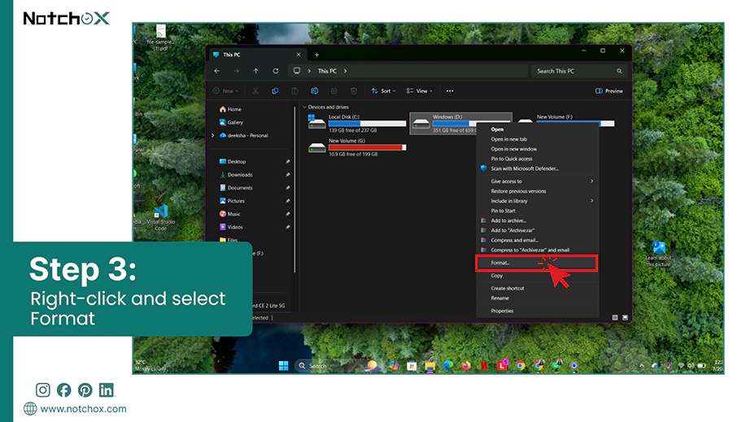Open Downloads quick access folder

click(x=236, y=175)
